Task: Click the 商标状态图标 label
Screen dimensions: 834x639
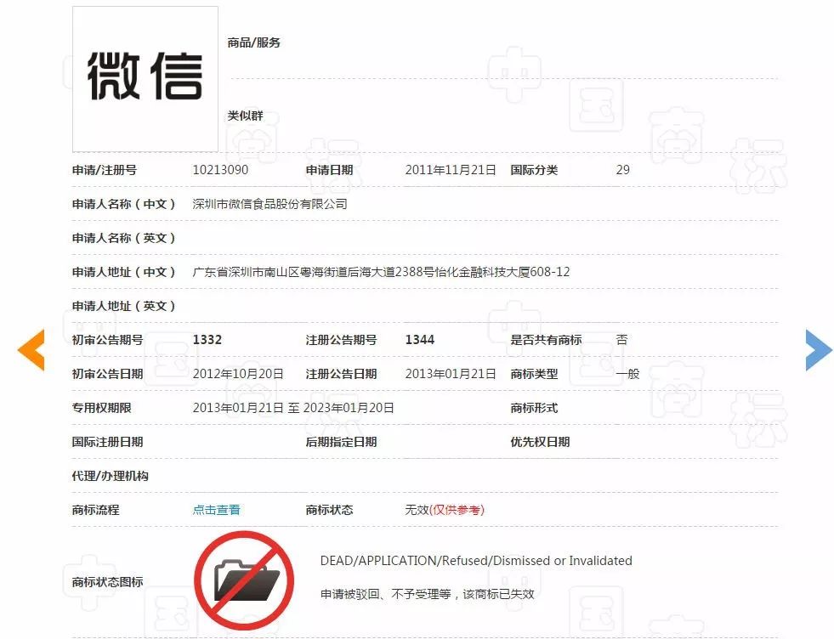Action: tap(107, 581)
